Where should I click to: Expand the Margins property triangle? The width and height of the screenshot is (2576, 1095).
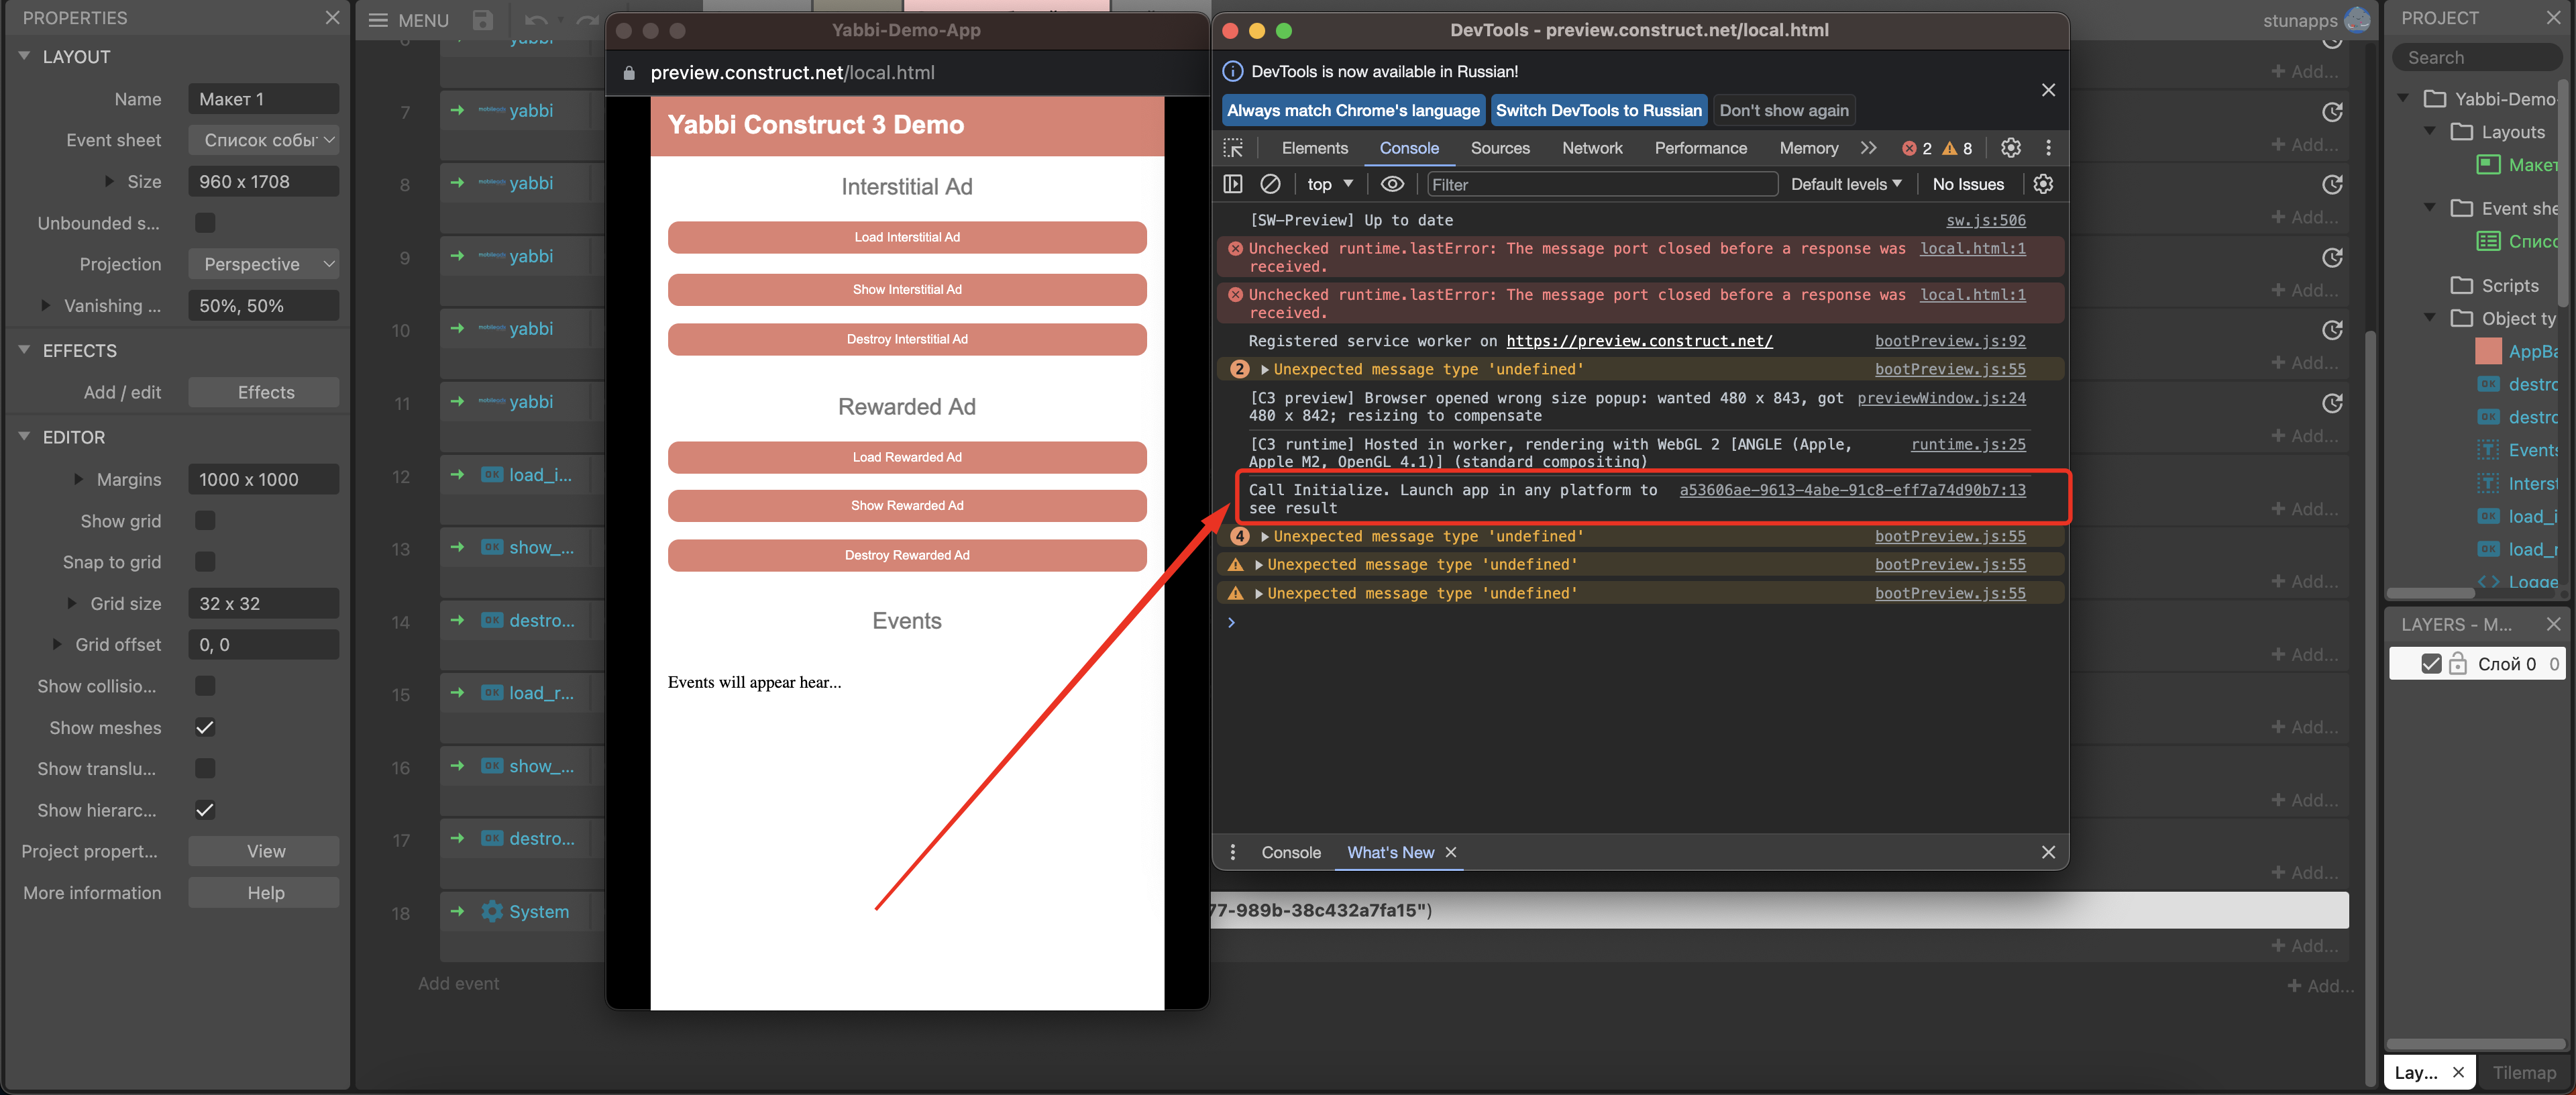pyautogui.click(x=79, y=479)
